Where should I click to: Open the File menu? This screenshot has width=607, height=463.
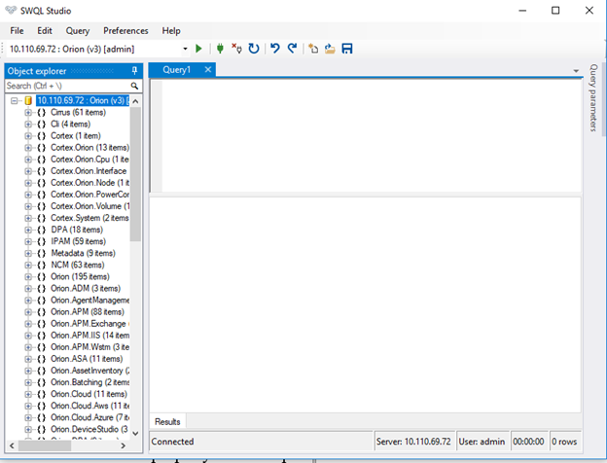point(17,30)
